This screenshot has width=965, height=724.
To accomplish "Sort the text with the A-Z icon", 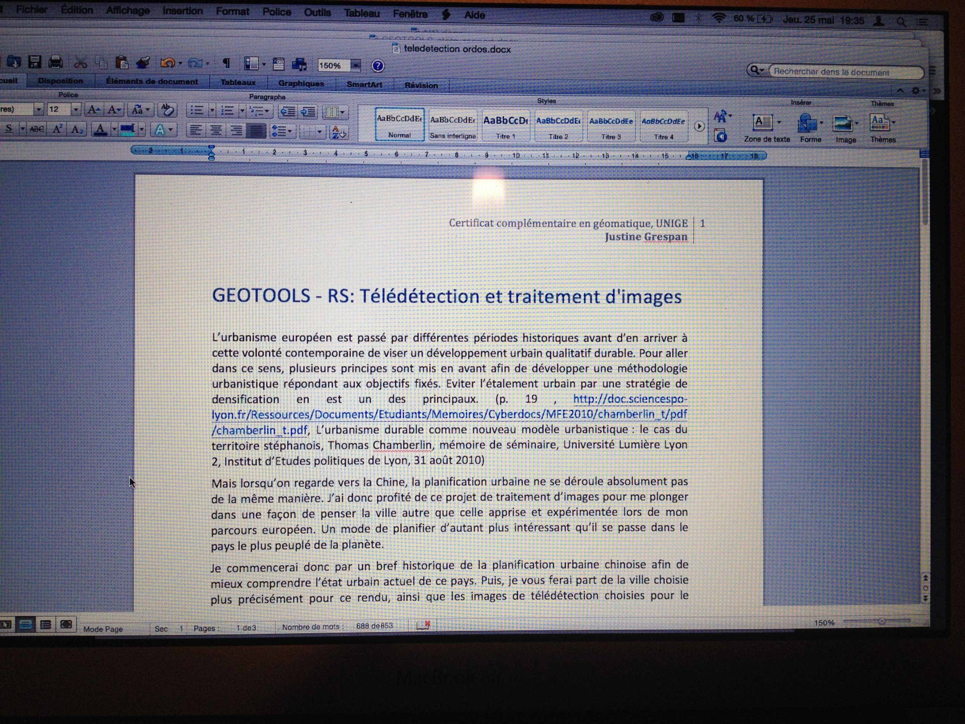I will pyautogui.click(x=339, y=132).
